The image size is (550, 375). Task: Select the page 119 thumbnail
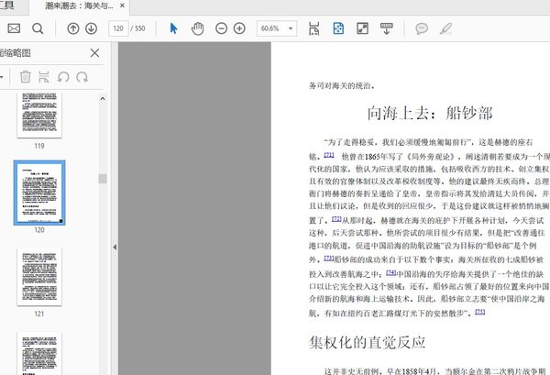click(38, 116)
